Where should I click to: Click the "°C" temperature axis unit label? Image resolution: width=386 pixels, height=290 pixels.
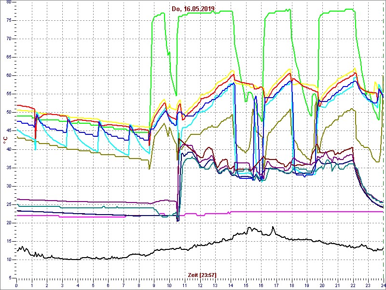(x=5, y=141)
